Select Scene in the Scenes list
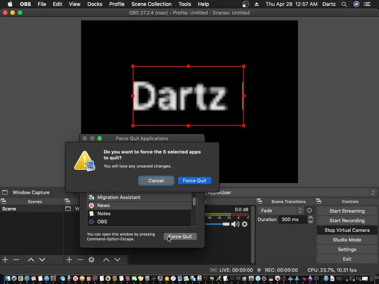This screenshot has height=284, width=379. [x=32, y=209]
